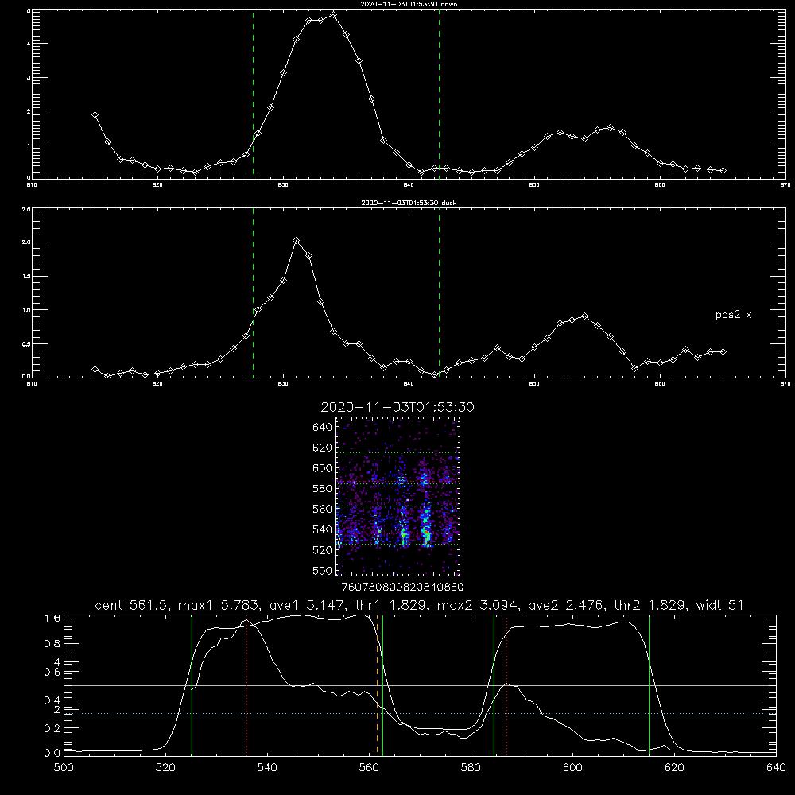Click the bottom plot x-axis tick '520'
This screenshot has height=795, width=795.
[x=165, y=768]
